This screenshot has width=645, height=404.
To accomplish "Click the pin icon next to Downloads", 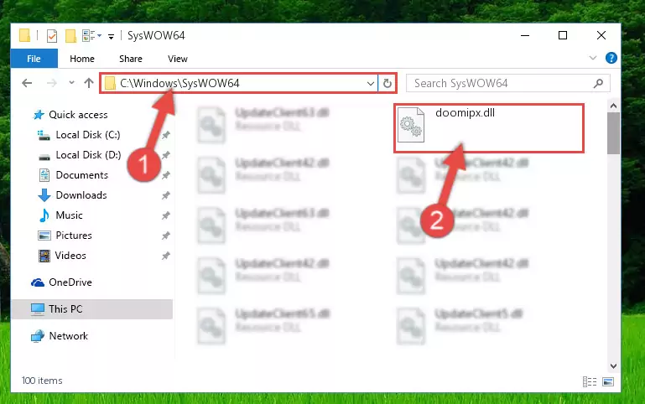I will coord(166,195).
